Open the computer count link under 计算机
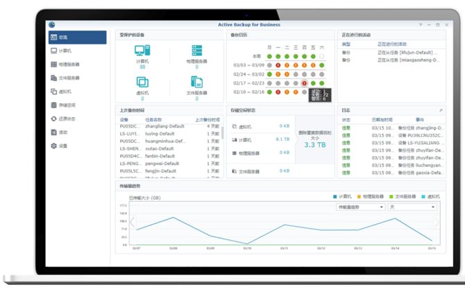Image resolution: width=465 pixels, height=296 pixels. 142,67
